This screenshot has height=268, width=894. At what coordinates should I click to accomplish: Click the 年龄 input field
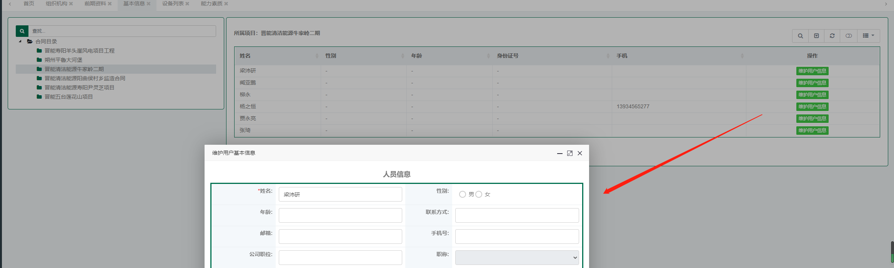coord(340,215)
